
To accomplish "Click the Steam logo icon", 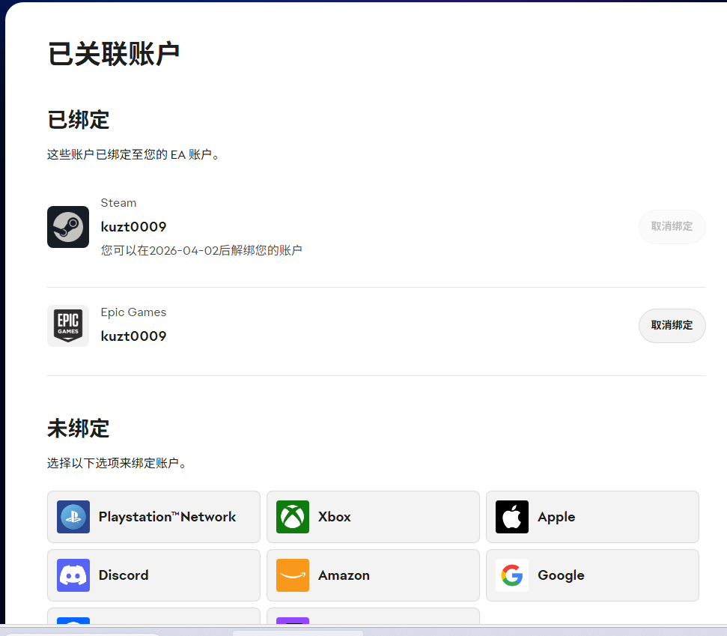I will (x=68, y=227).
